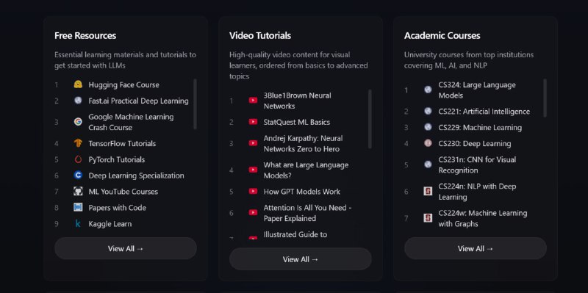Open Free Resources View All button
Viewport: 588px width, 293px height.
click(x=126, y=248)
